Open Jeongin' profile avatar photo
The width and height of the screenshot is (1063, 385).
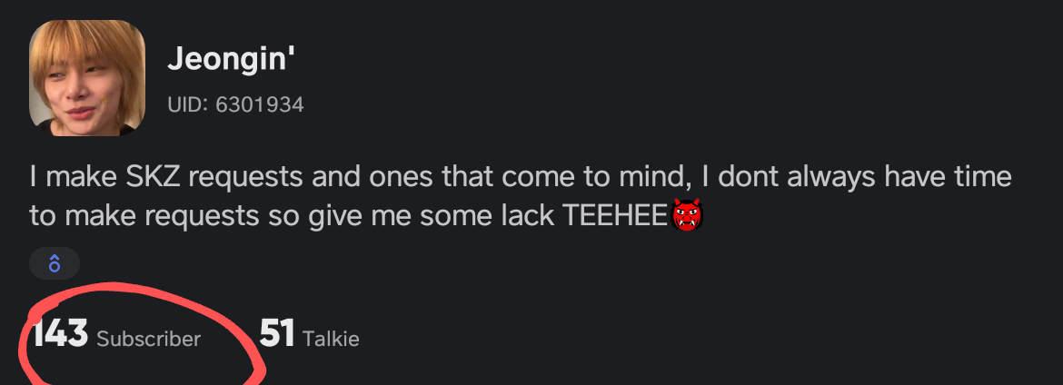click(x=87, y=78)
